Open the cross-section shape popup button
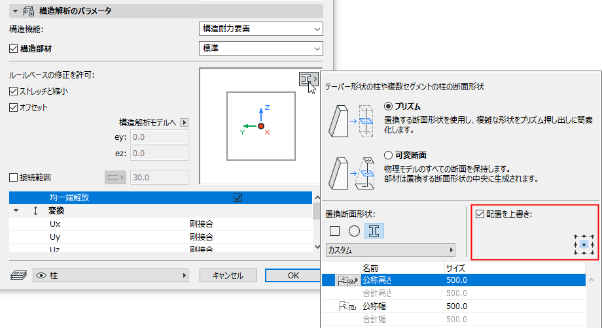 click(309, 79)
